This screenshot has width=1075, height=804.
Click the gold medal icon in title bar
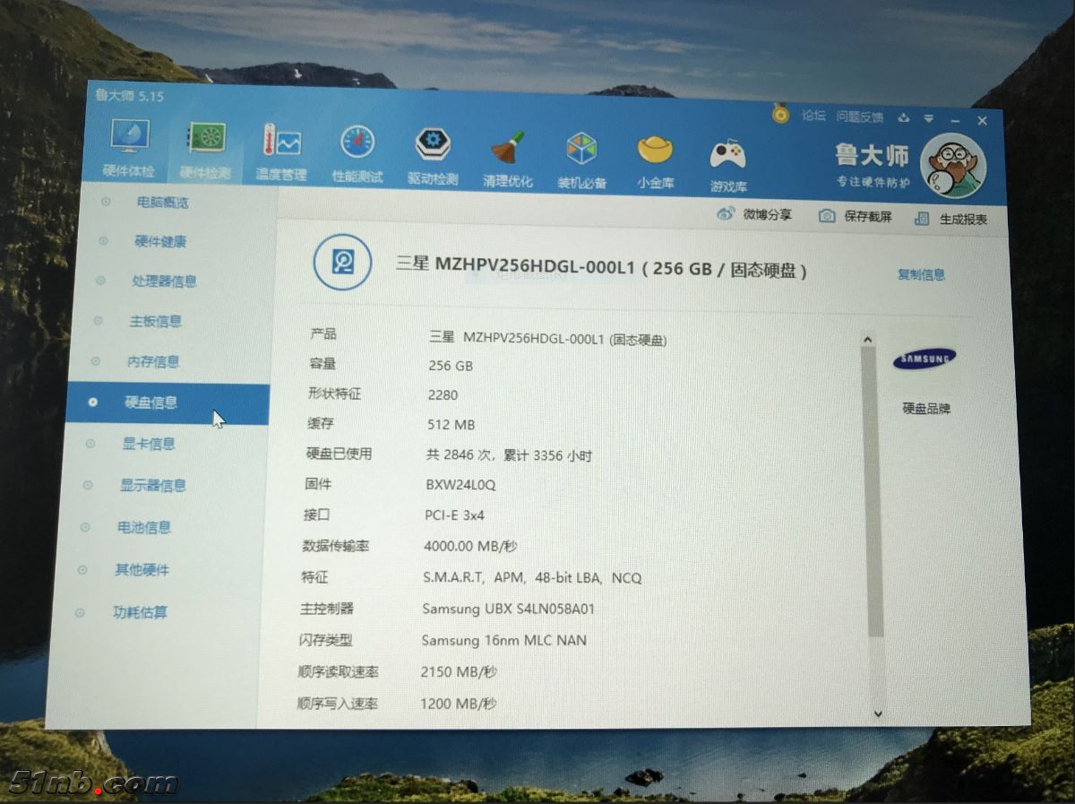click(781, 115)
